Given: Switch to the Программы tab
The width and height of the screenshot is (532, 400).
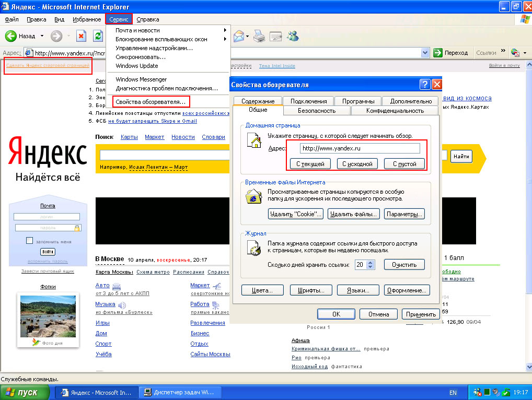Looking at the screenshot, I should pos(358,101).
